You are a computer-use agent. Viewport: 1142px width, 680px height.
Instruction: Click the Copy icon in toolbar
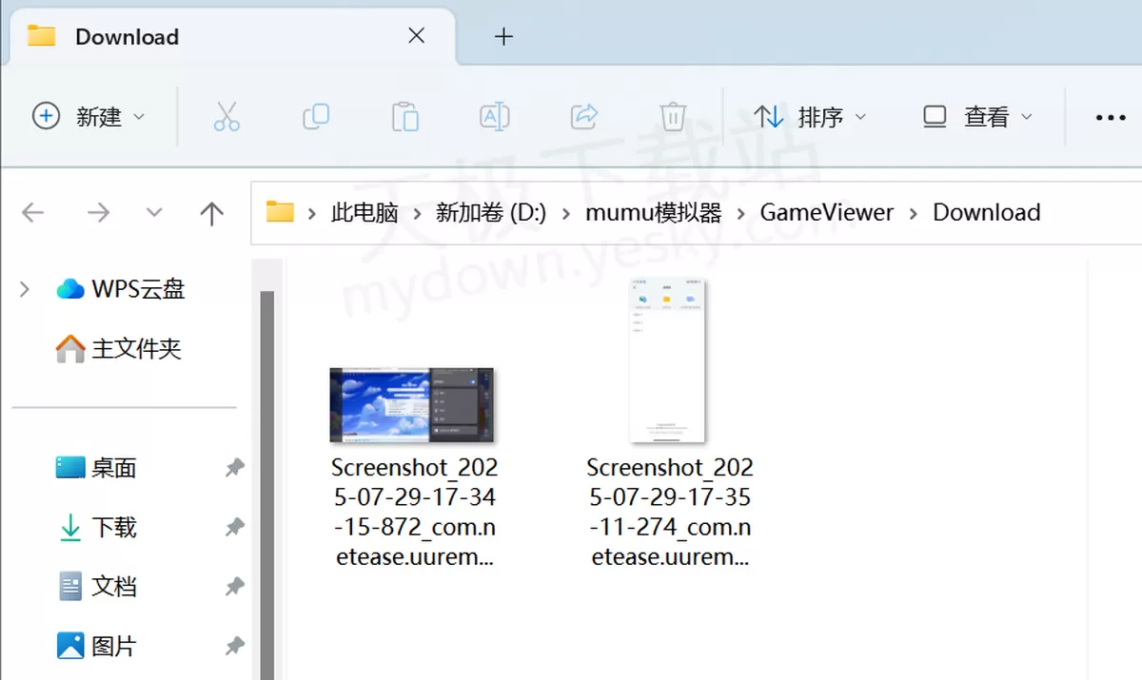(316, 116)
